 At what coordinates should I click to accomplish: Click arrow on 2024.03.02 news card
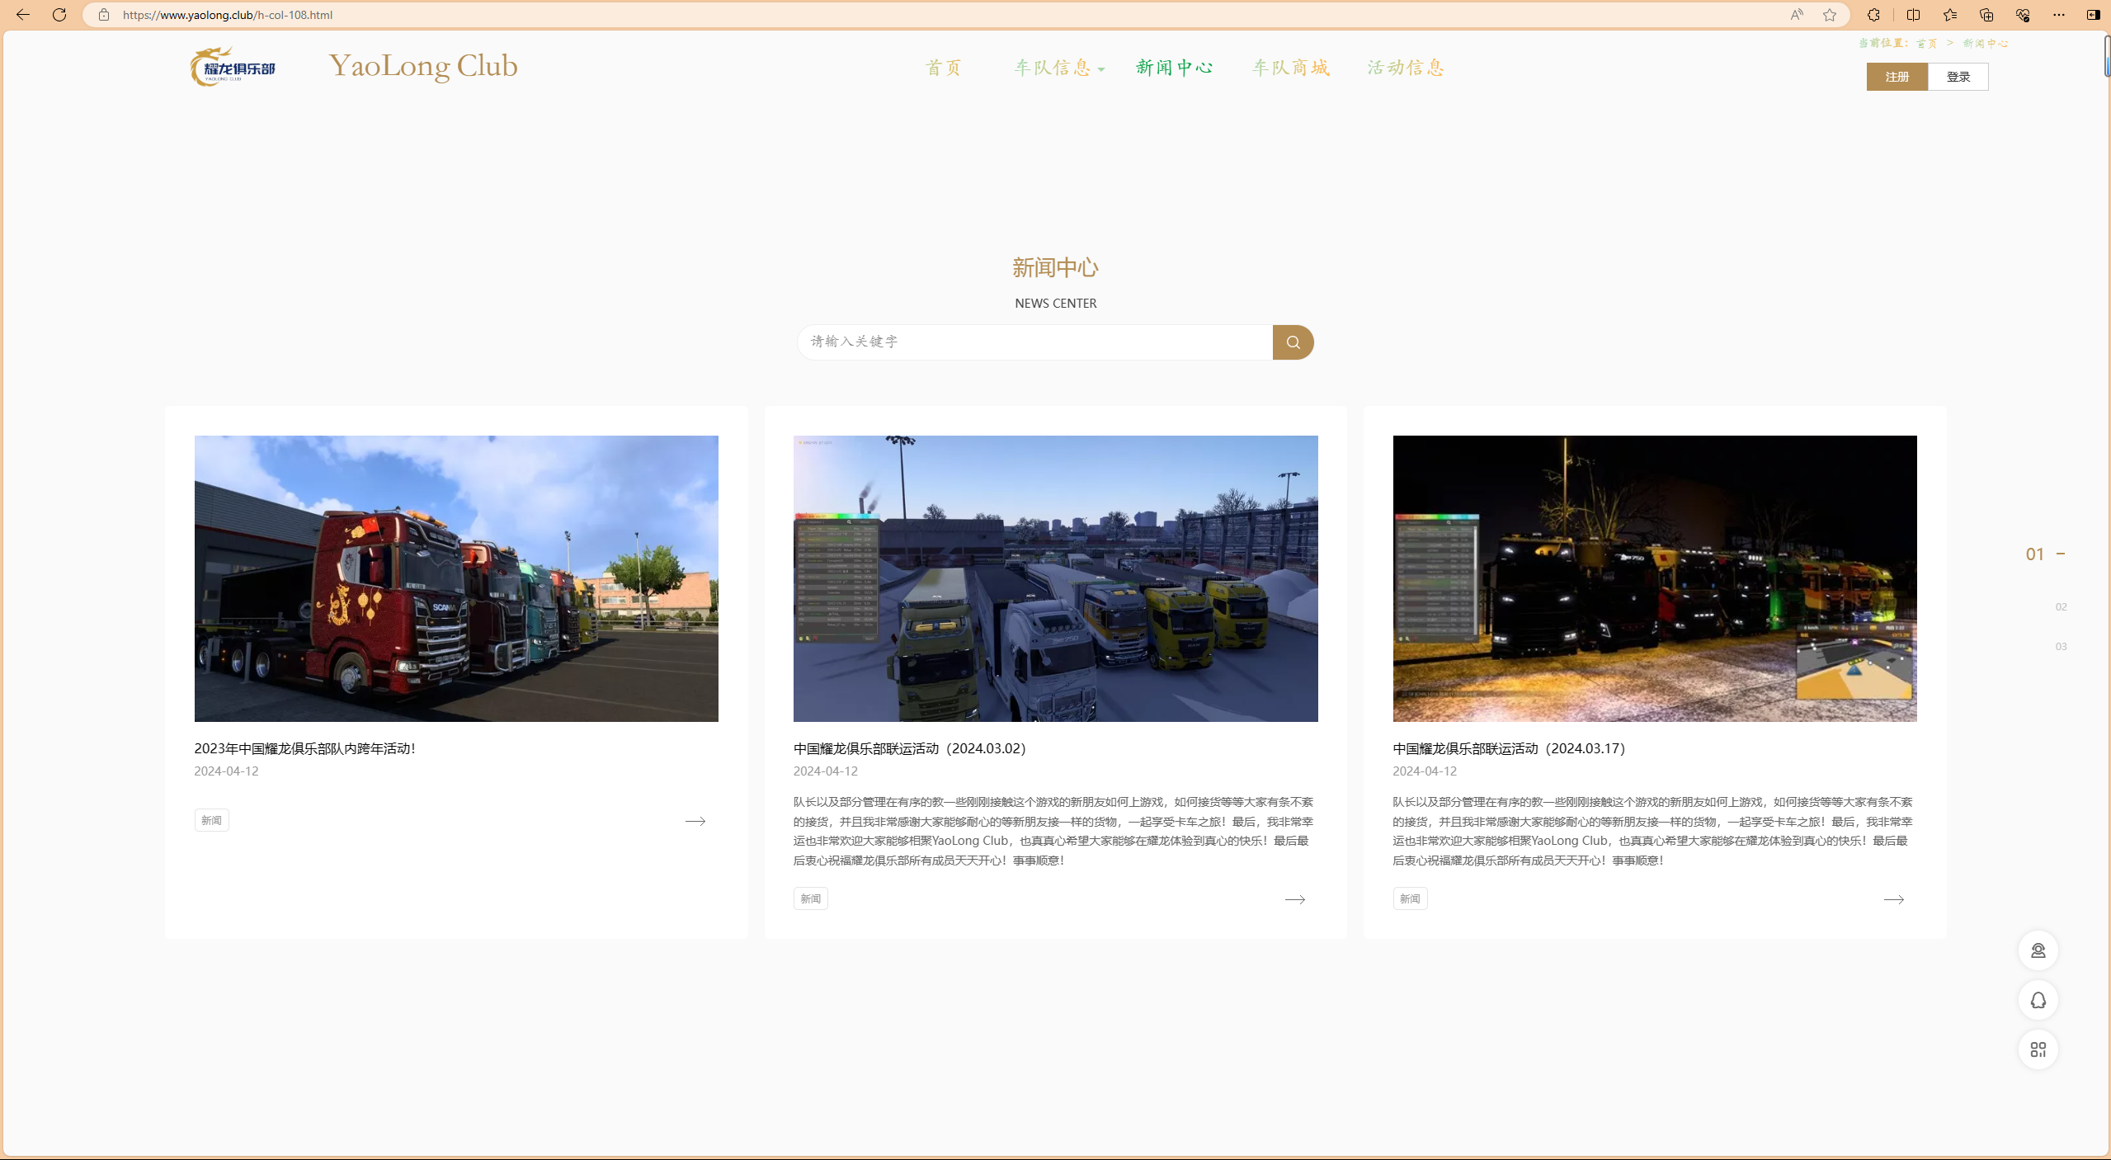pos(1294,899)
